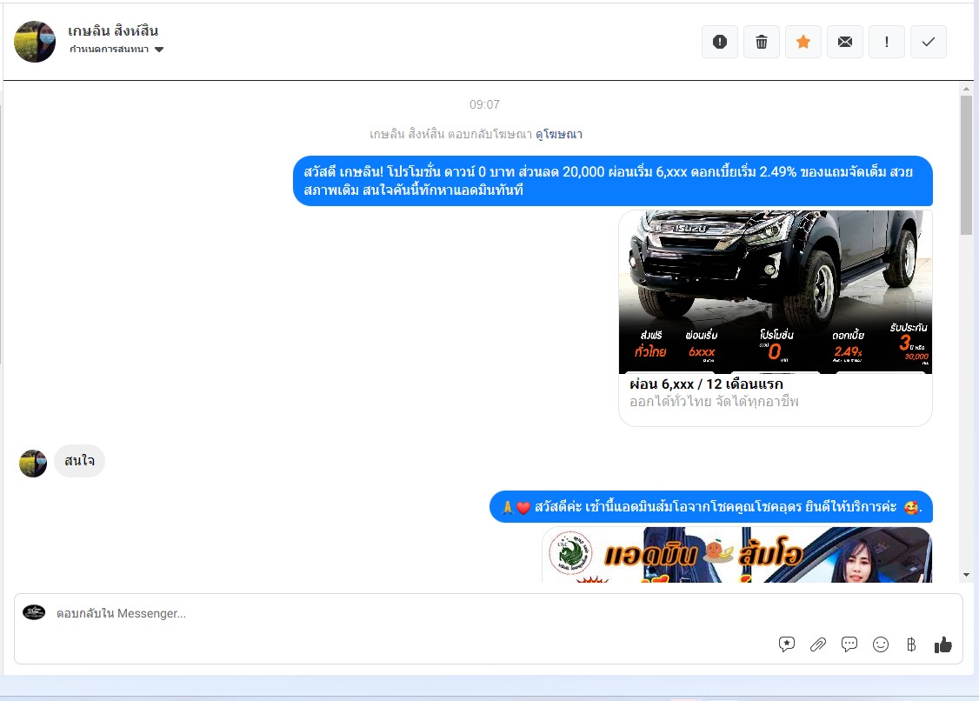The image size is (979, 701).
Task: Attach a file with the paperclip icon
Action: coord(818,644)
